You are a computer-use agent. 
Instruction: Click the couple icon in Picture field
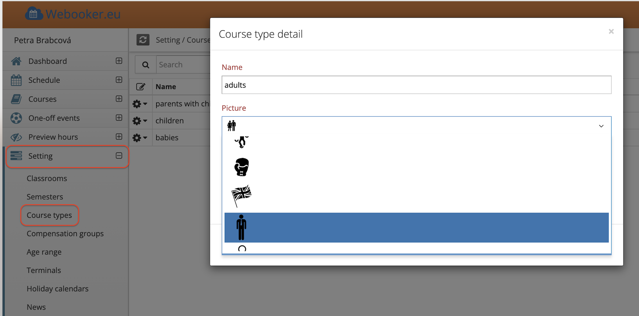coord(232,126)
